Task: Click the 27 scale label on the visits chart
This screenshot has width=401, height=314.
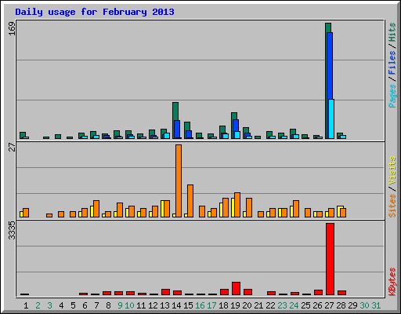Action: pyautogui.click(x=12, y=147)
